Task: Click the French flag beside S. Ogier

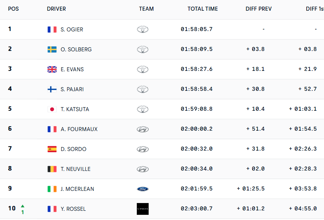Action: (52, 30)
